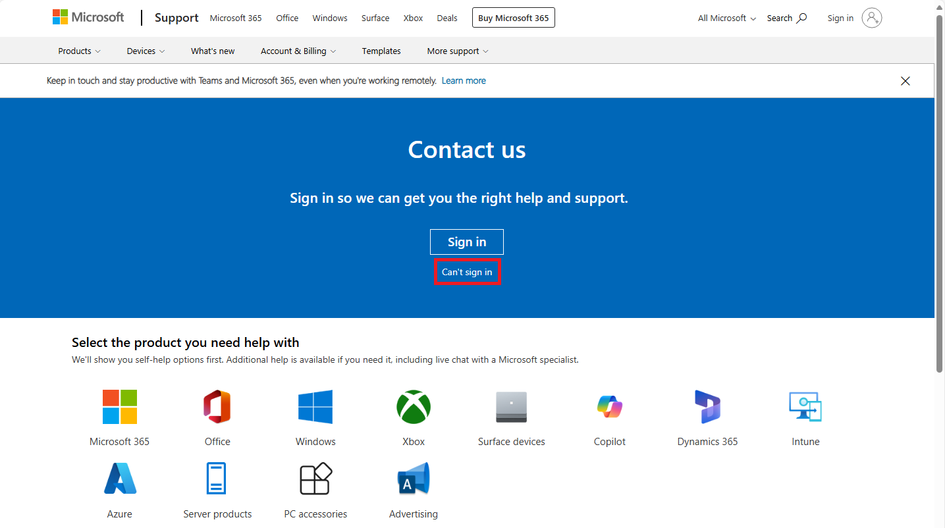Go to the Templates menu item
Image resolution: width=945 pixels, height=528 pixels.
pyautogui.click(x=381, y=51)
